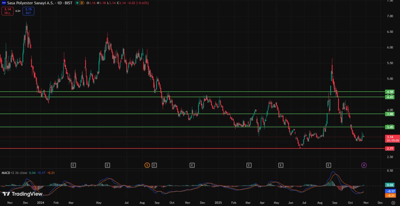Open chart settings gear beside time axis
The image size is (400, 206).
[x=393, y=203]
